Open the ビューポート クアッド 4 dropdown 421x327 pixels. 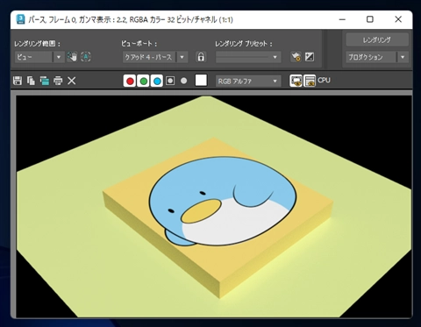point(155,57)
